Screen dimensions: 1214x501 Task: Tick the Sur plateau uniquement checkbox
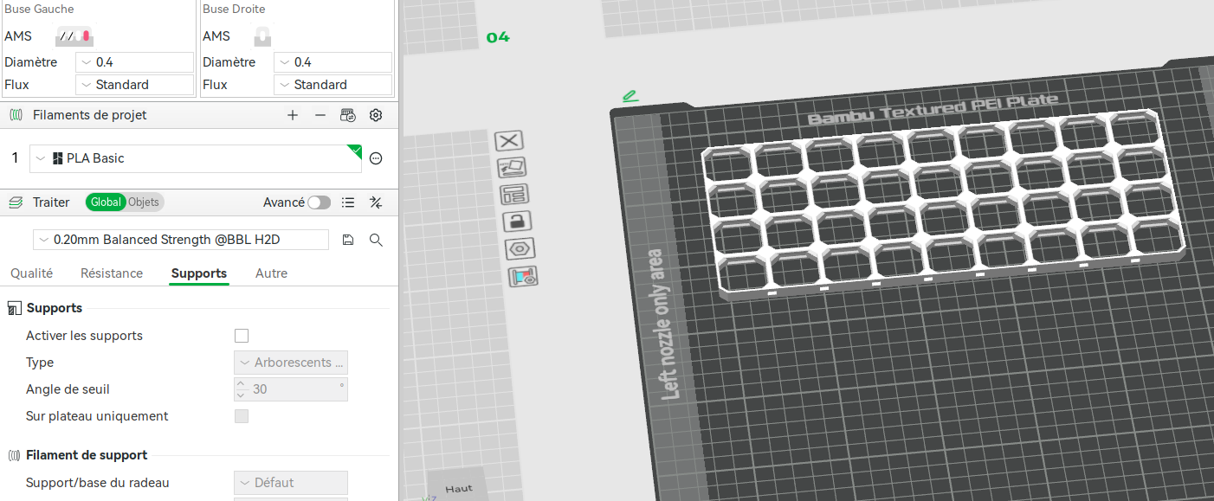pyautogui.click(x=242, y=416)
